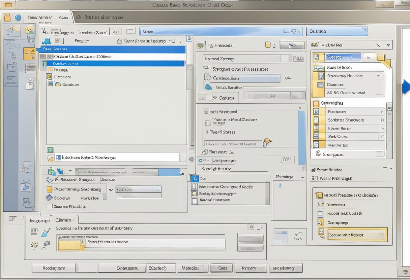
Task: Click the blue bucket icon above the tree list
Action: point(47,41)
